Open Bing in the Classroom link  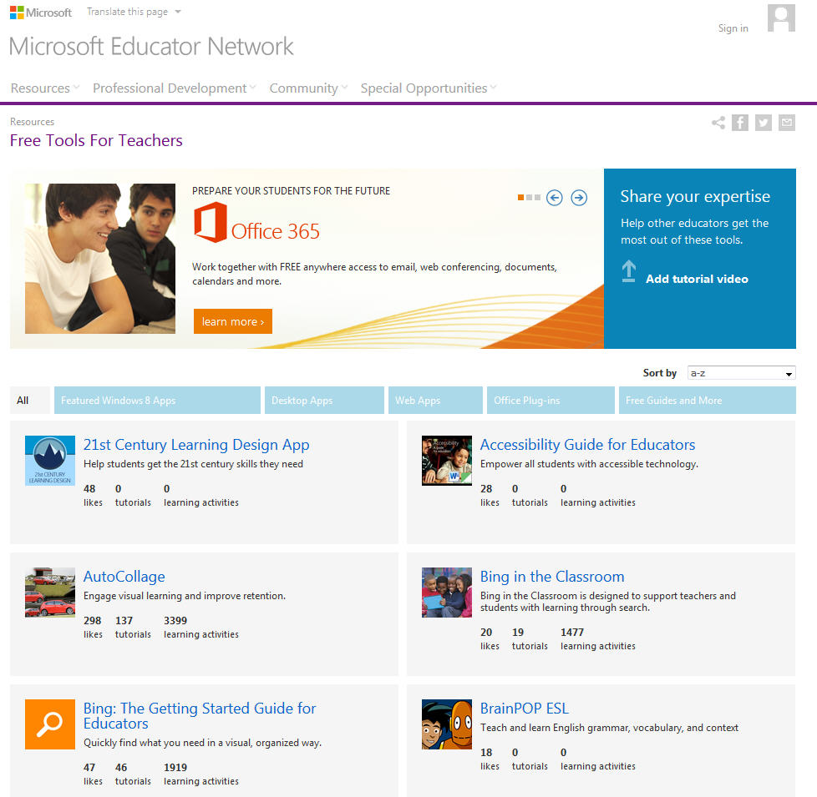click(552, 577)
